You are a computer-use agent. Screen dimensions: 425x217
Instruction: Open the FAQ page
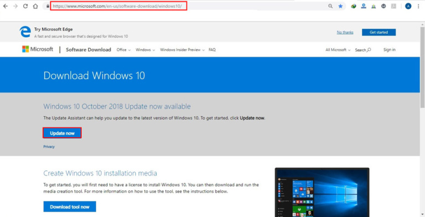(212, 50)
